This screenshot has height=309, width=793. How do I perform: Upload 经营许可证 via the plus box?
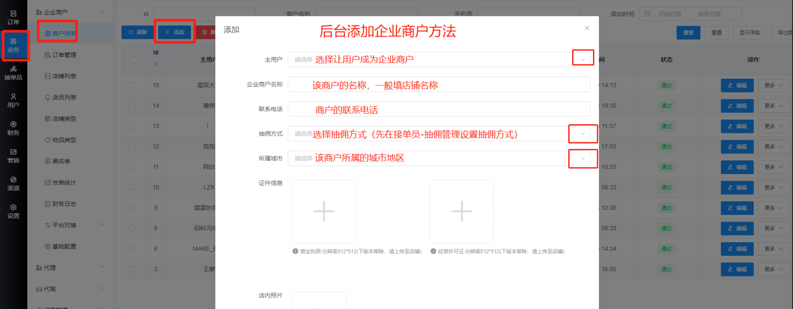point(461,211)
